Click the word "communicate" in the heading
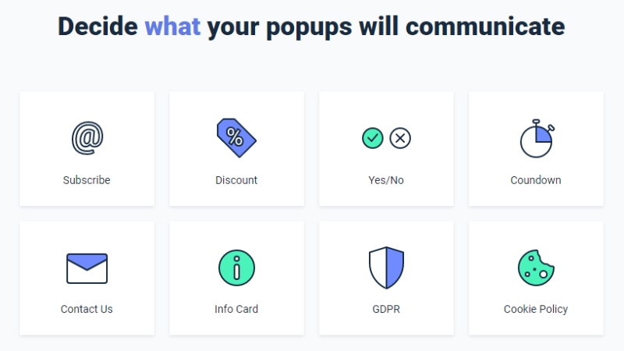 coord(485,26)
